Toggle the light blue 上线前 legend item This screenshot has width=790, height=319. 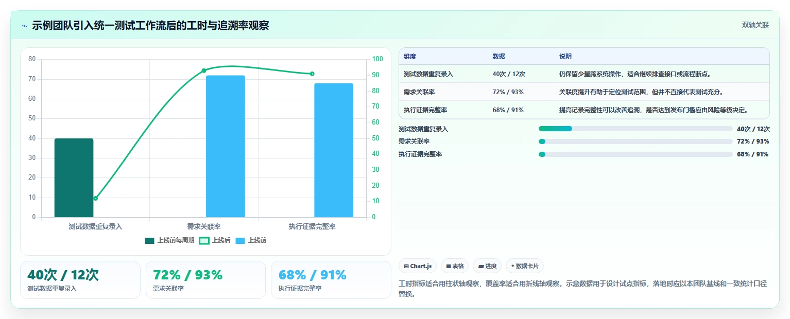pos(251,240)
